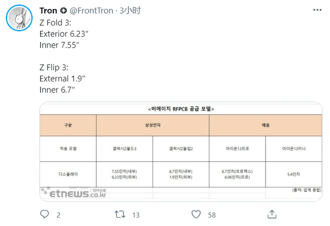Screen dimensions: 330x226
Task: Like the tweet with the heart icon
Action: [x=196, y=214]
